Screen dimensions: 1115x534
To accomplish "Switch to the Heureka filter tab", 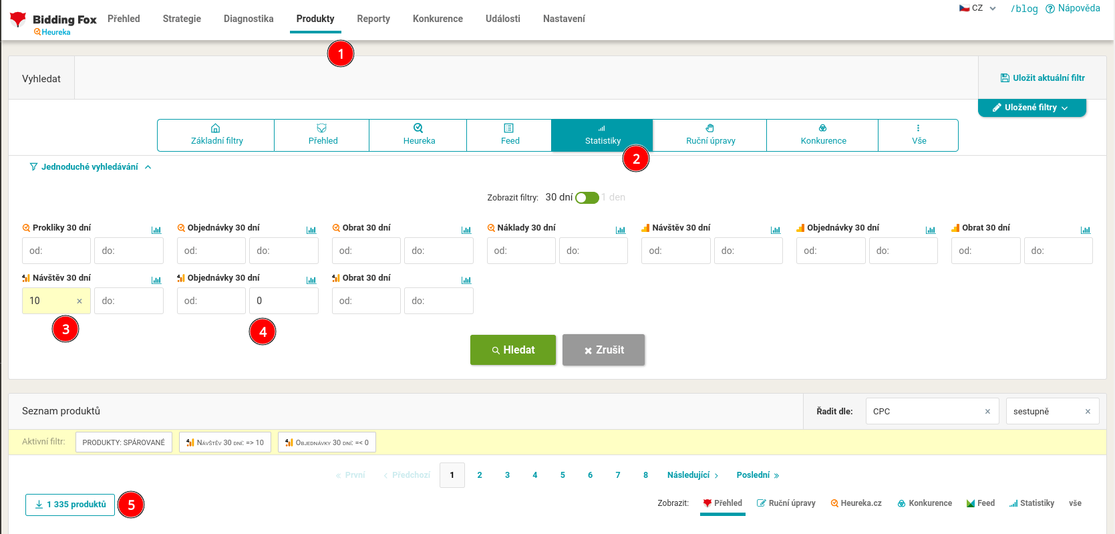I will (418, 135).
